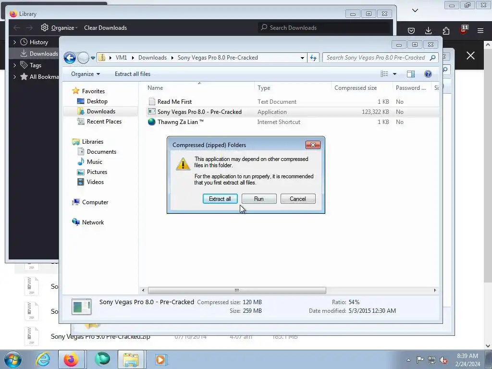This screenshot has width=492, height=369.
Task: Close the Compressed (zipped) Folders dialog
Action: click(x=313, y=145)
